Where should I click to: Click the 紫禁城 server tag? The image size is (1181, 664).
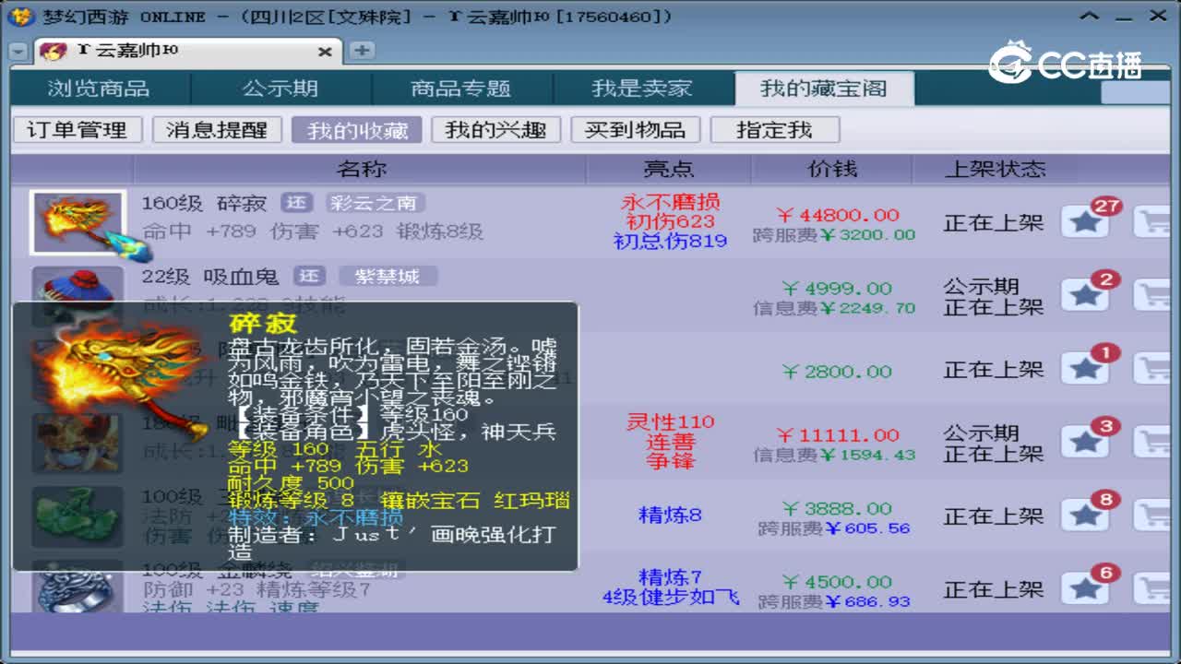tap(388, 276)
